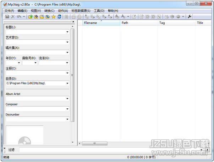Expand the 注释 dropdown
The width and height of the screenshot is (214, 162).
pyautogui.click(x=67, y=73)
